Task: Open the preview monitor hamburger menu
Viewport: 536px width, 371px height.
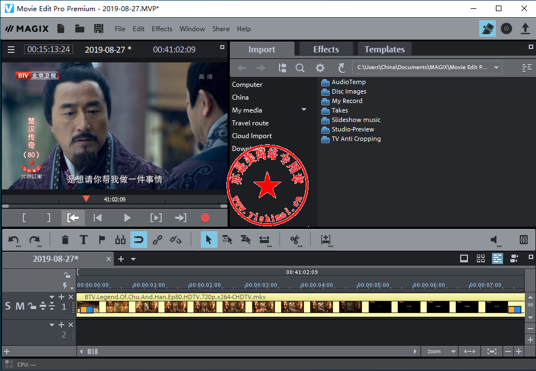Action: pyautogui.click(x=11, y=50)
